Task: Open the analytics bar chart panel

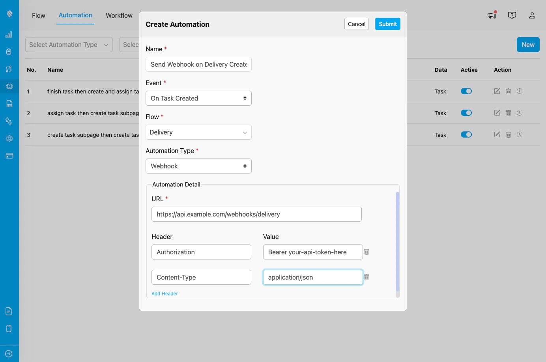Action: pyautogui.click(x=9, y=34)
